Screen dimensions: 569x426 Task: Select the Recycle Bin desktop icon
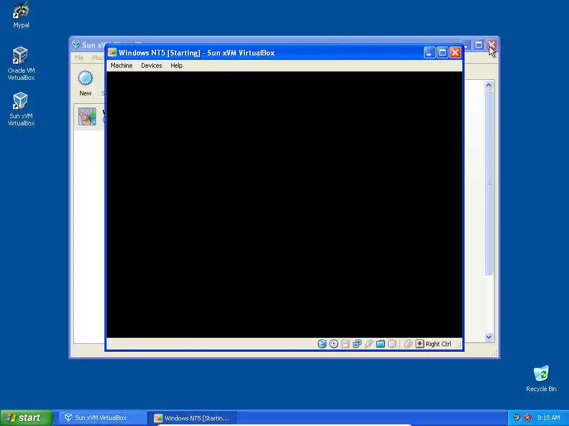(541, 379)
